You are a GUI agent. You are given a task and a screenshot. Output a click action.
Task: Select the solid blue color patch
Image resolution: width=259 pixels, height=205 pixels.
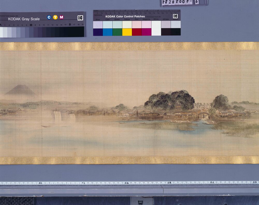(98, 32)
